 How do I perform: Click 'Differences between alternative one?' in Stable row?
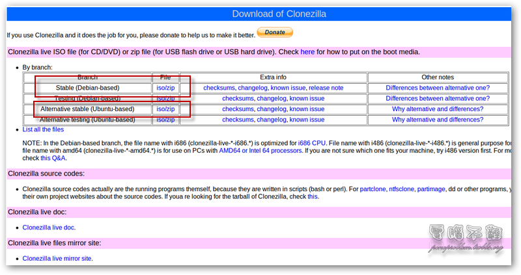[x=437, y=88]
